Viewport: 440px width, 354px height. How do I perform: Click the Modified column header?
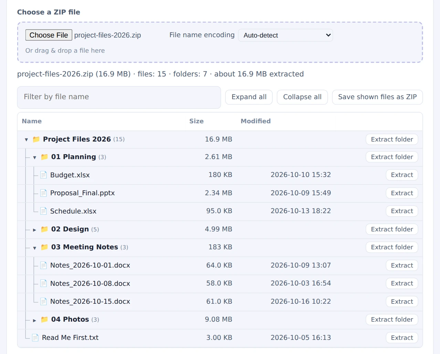pos(255,121)
